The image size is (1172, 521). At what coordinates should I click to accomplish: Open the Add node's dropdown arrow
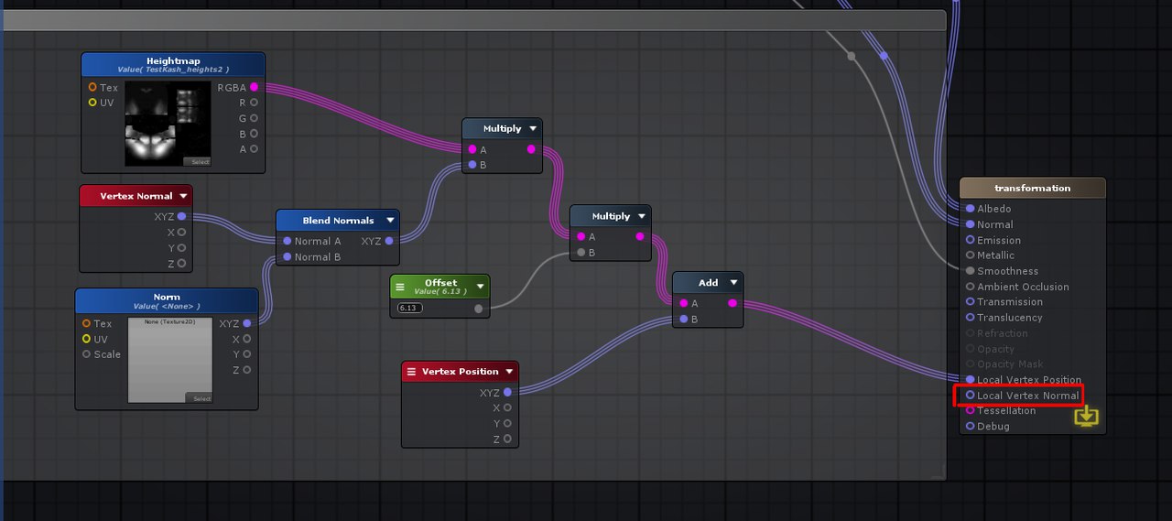[733, 283]
